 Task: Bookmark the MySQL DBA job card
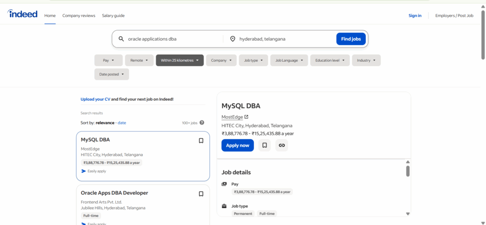click(201, 141)
